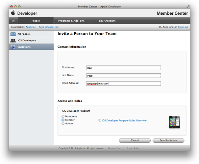Open iOS Developer Program Roles Overview link
Screen dimensions: 199x164
pos(124,120)
